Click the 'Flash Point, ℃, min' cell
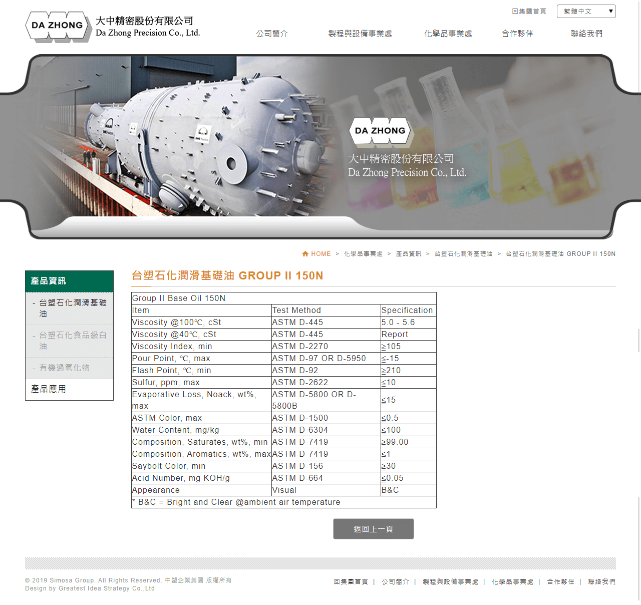Viewport: 641px width, 605px height. click(201, 371)
